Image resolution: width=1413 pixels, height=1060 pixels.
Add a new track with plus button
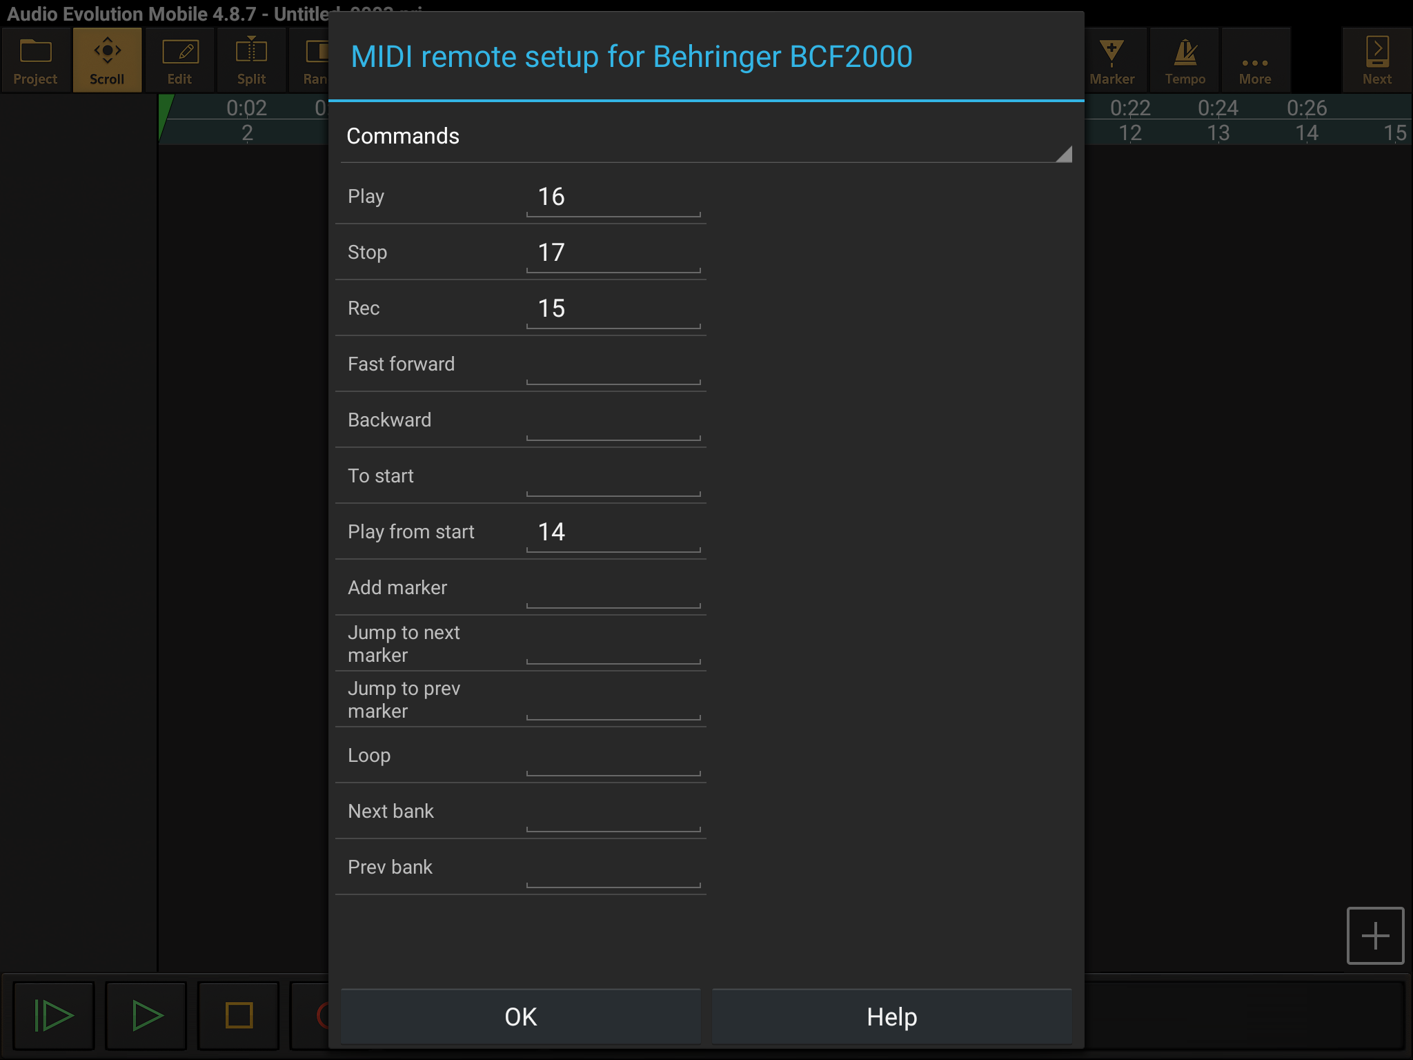point(1375,936)
